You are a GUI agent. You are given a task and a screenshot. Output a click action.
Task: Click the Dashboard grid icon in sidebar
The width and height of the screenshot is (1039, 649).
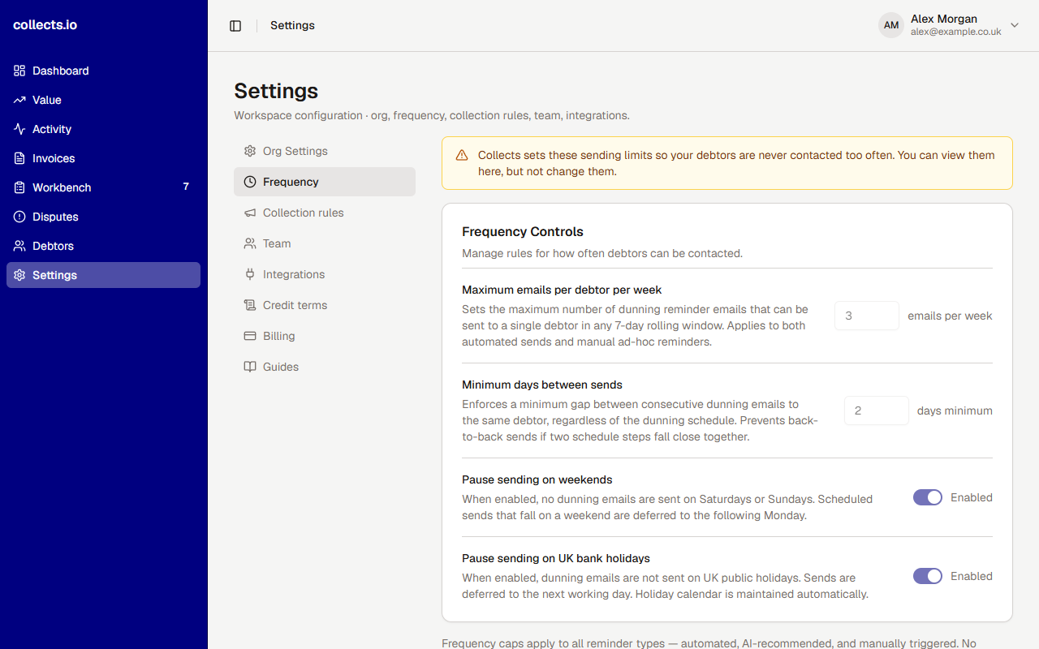click(x=19, y=71)
